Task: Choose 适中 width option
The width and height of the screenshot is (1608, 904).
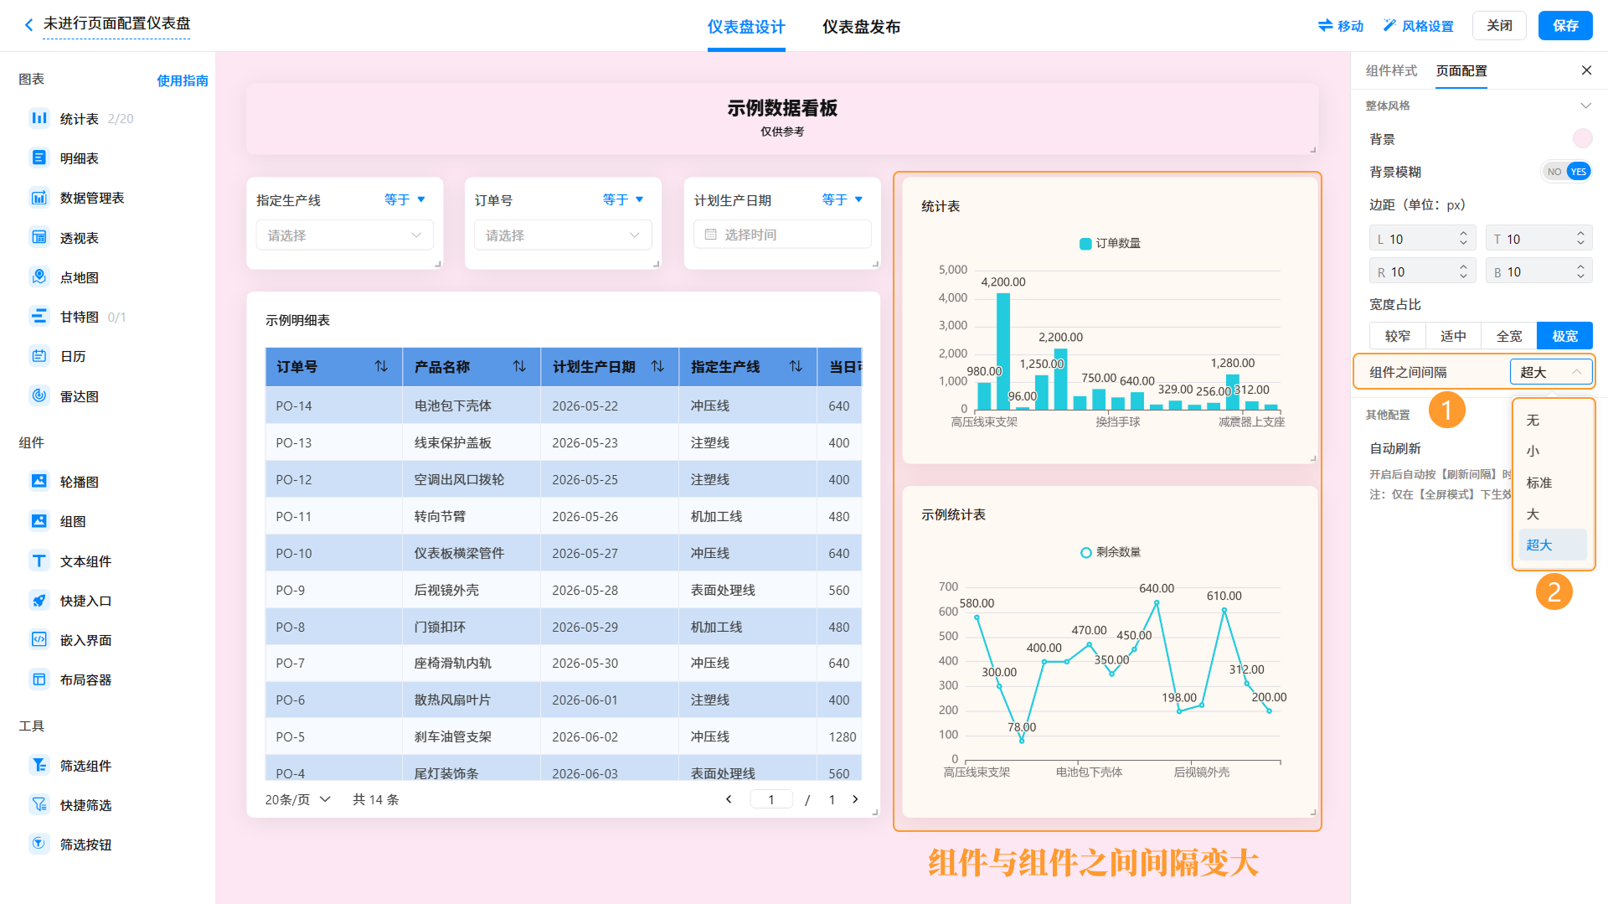Action: (x=1453, y=336)
